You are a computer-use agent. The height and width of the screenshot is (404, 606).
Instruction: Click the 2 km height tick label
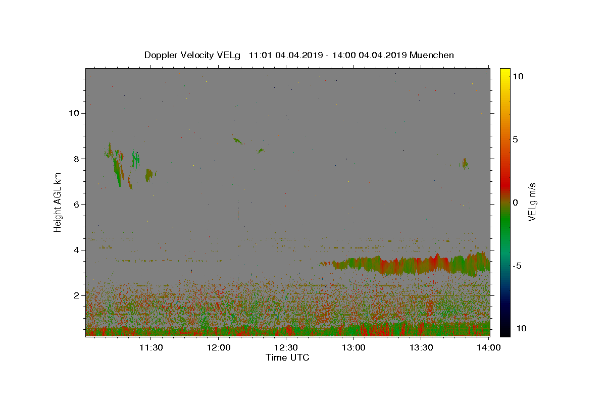(x=76, y=295)
